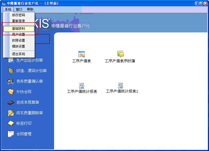Click the 色布质量确认单 sidebar icon
Image resolution: width=209 pixels, height=151 pixels.
click(11, 81)
